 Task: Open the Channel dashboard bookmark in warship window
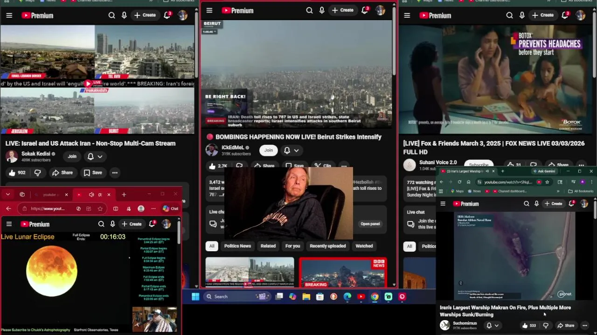[509, 191]
